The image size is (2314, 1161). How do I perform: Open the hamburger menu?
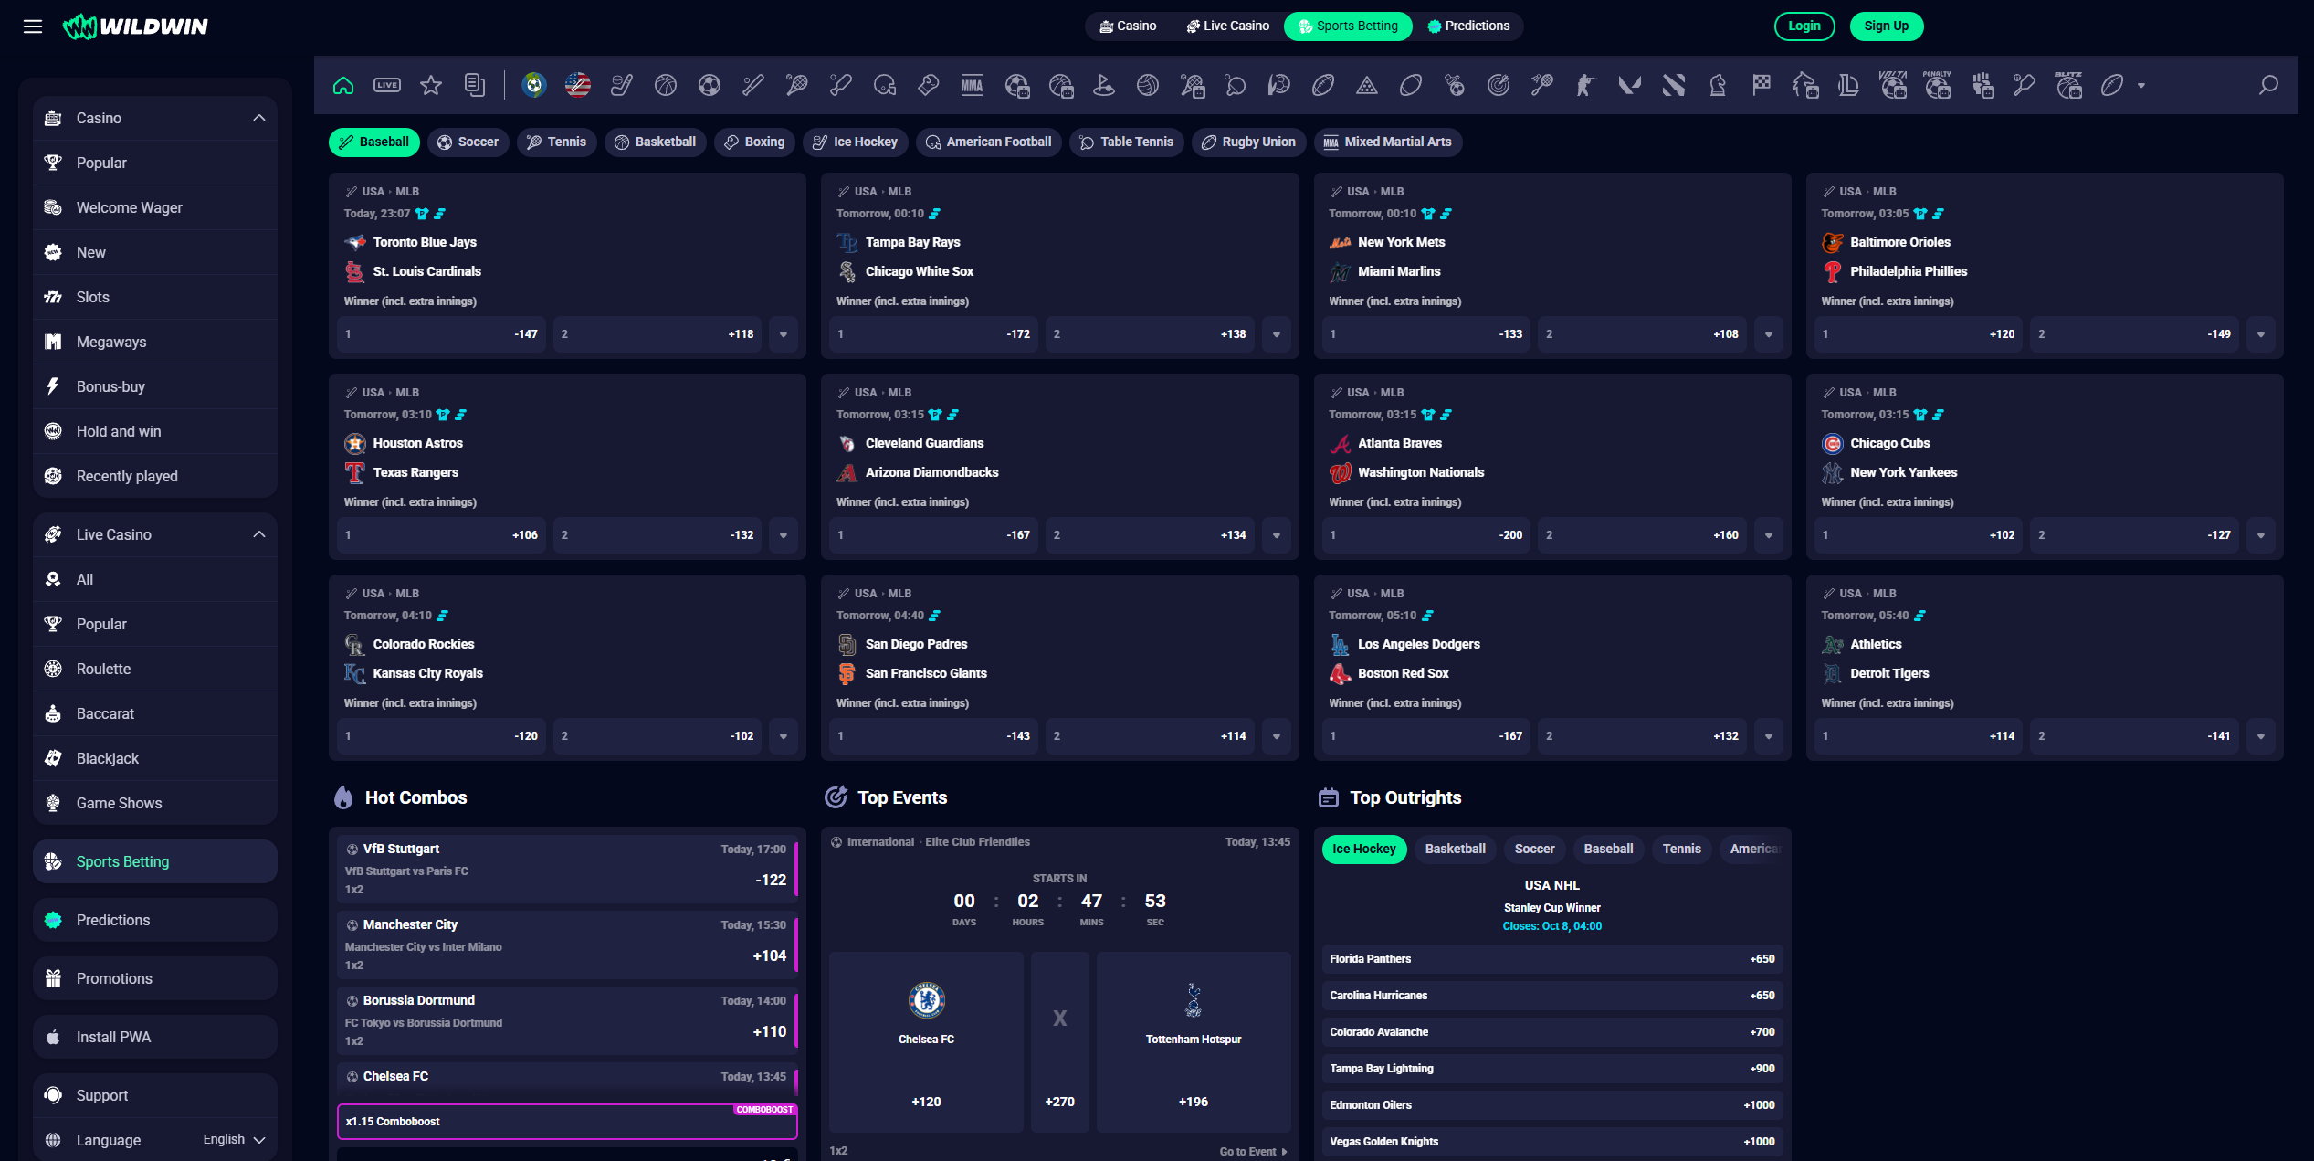coord(33,26)
